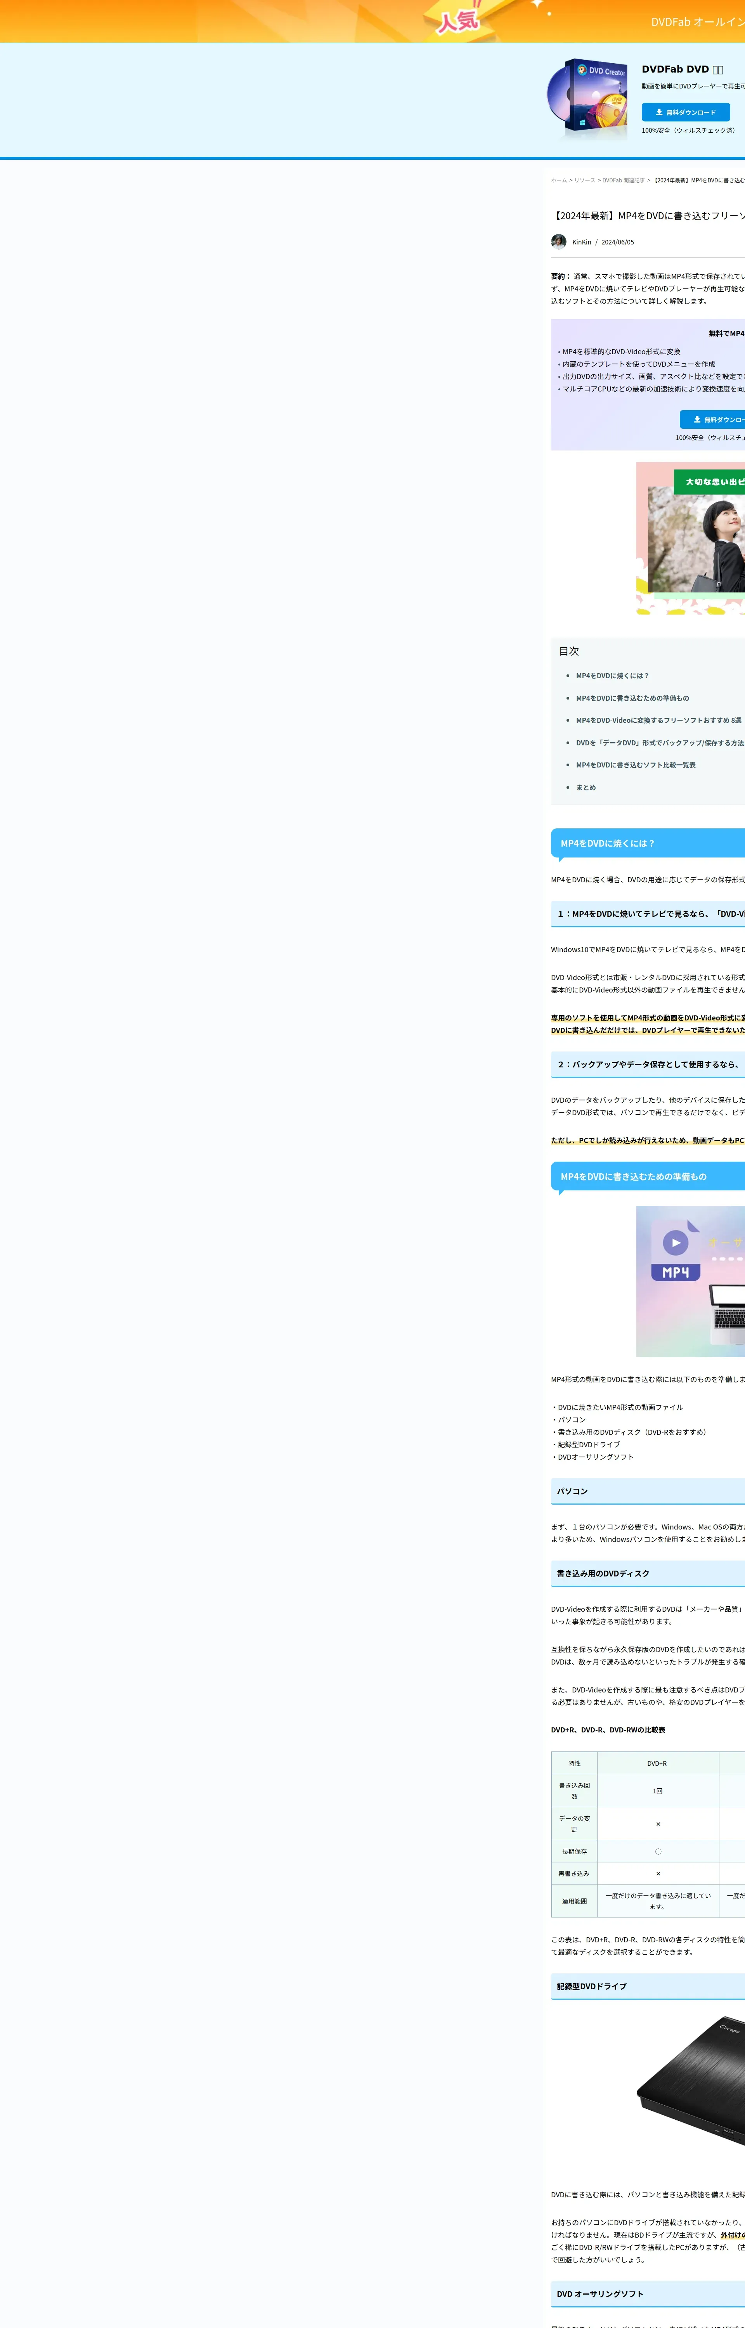745x2328 pixels.
Task: Click the 特性 table header cell
Action: pyautogui.click(x=574, y=1763)
